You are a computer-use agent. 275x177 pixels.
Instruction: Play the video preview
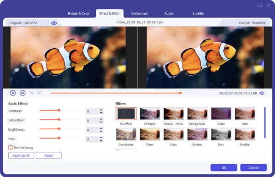click(13, 93)
